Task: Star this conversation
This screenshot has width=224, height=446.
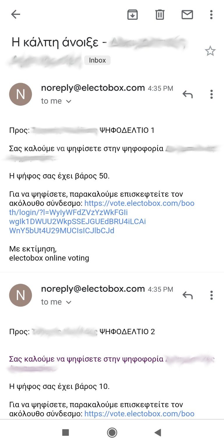Action: (210, 51)
